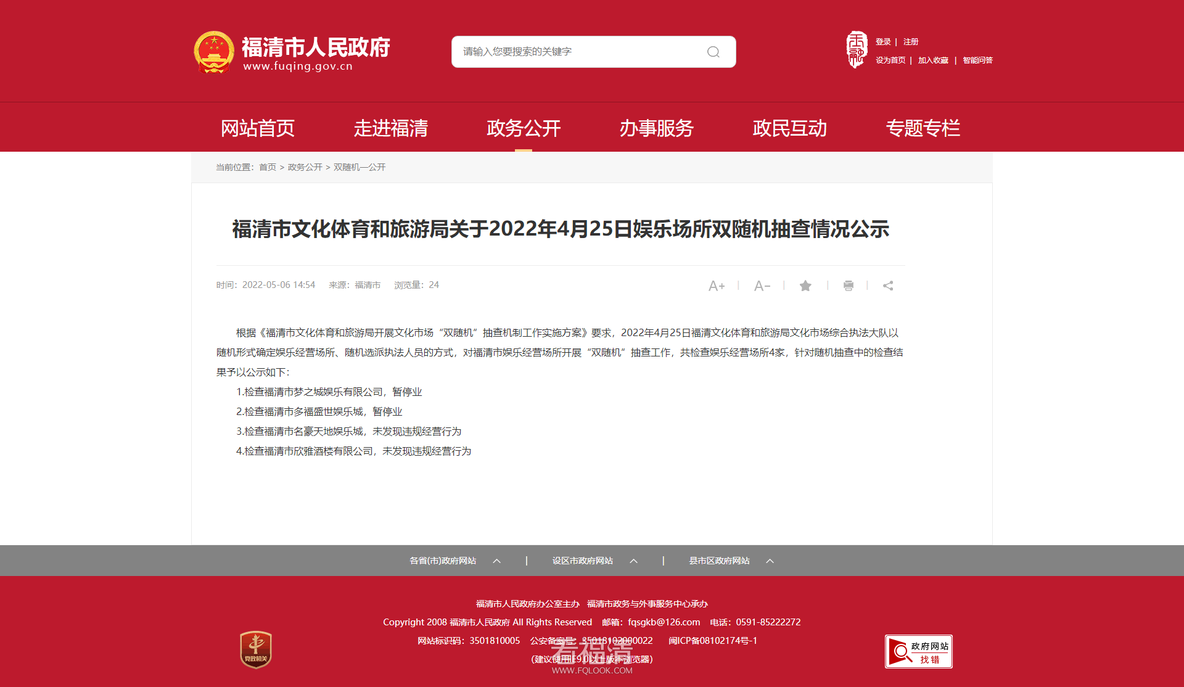Open 智能问答 link in header
Screen dimensions: 1184x687
[x=977, y=60]
